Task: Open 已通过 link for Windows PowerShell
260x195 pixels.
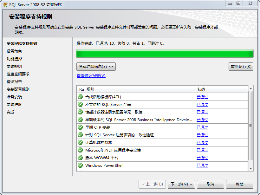Action: pyautogui.click(x=202, y=166)
